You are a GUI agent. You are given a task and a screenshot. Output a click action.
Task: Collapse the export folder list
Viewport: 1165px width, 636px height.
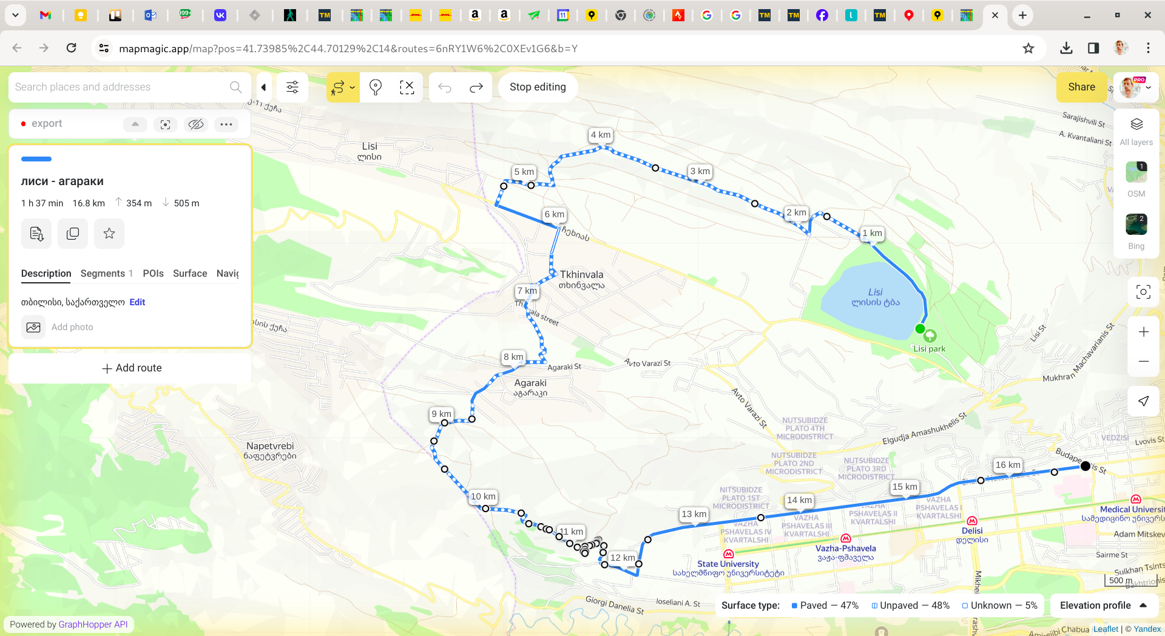pos(135,124)
